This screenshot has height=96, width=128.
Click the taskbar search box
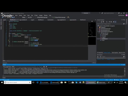18,82
